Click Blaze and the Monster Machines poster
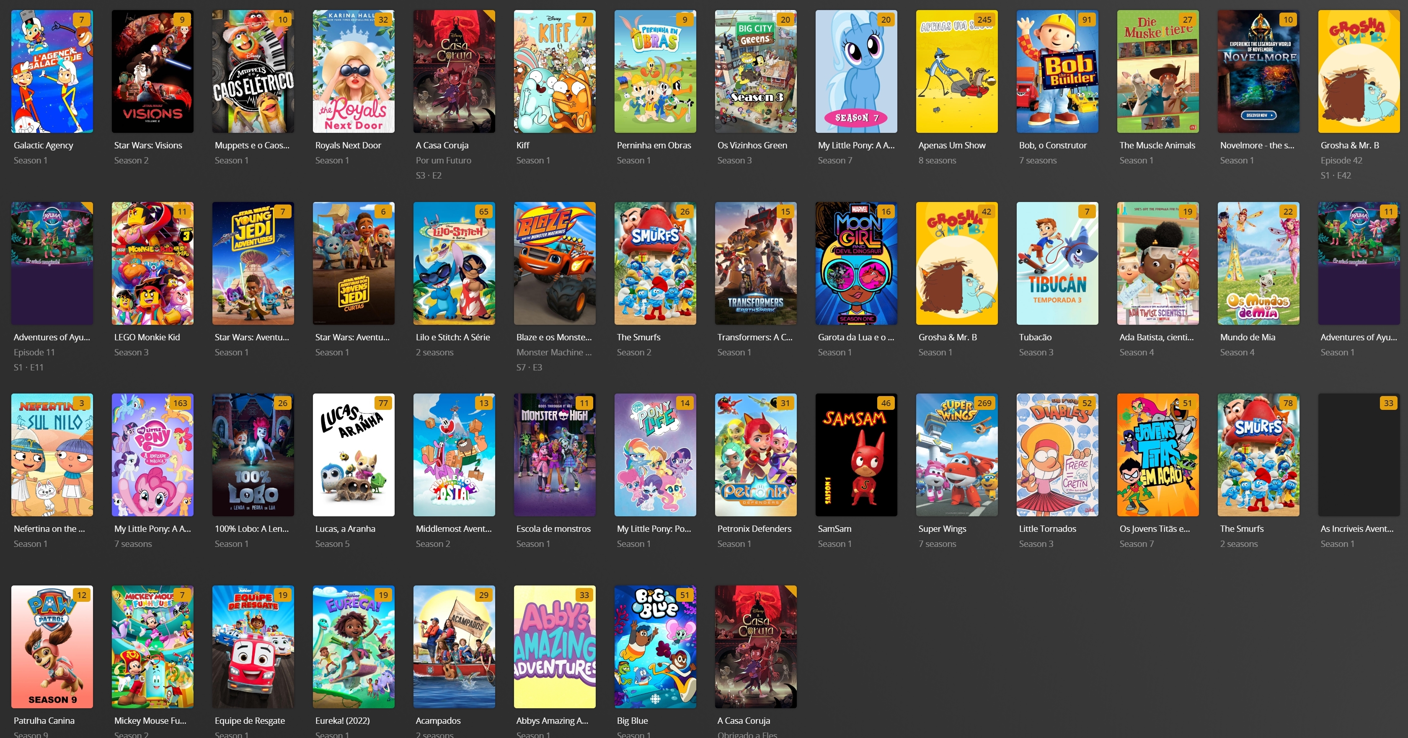1408x738 pixels. (555, 264)
